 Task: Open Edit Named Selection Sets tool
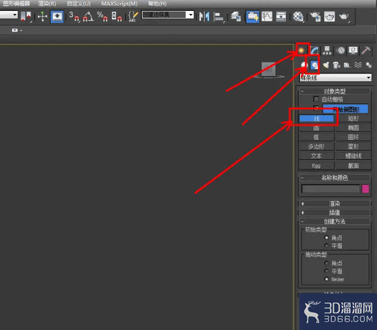click(133, 17)
